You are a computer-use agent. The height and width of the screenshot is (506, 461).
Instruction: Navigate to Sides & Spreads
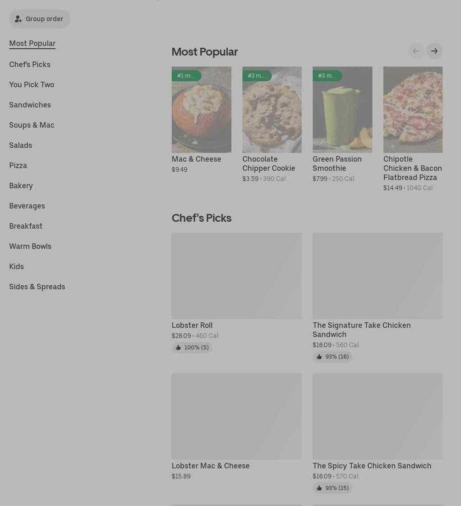pos(37,287)
